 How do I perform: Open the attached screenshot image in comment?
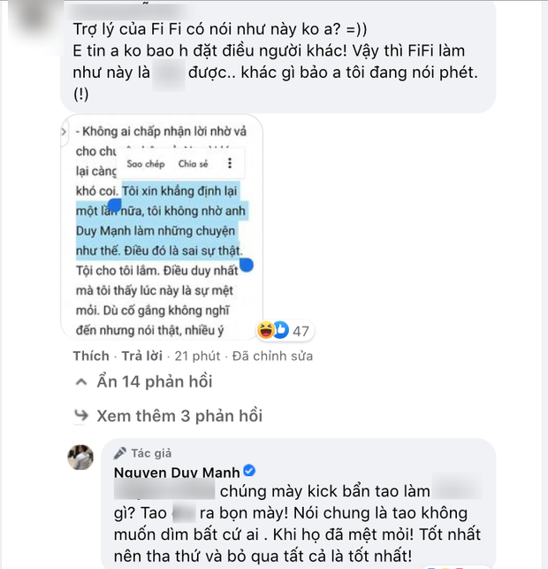pyautogui.click(x=162, y=227)
